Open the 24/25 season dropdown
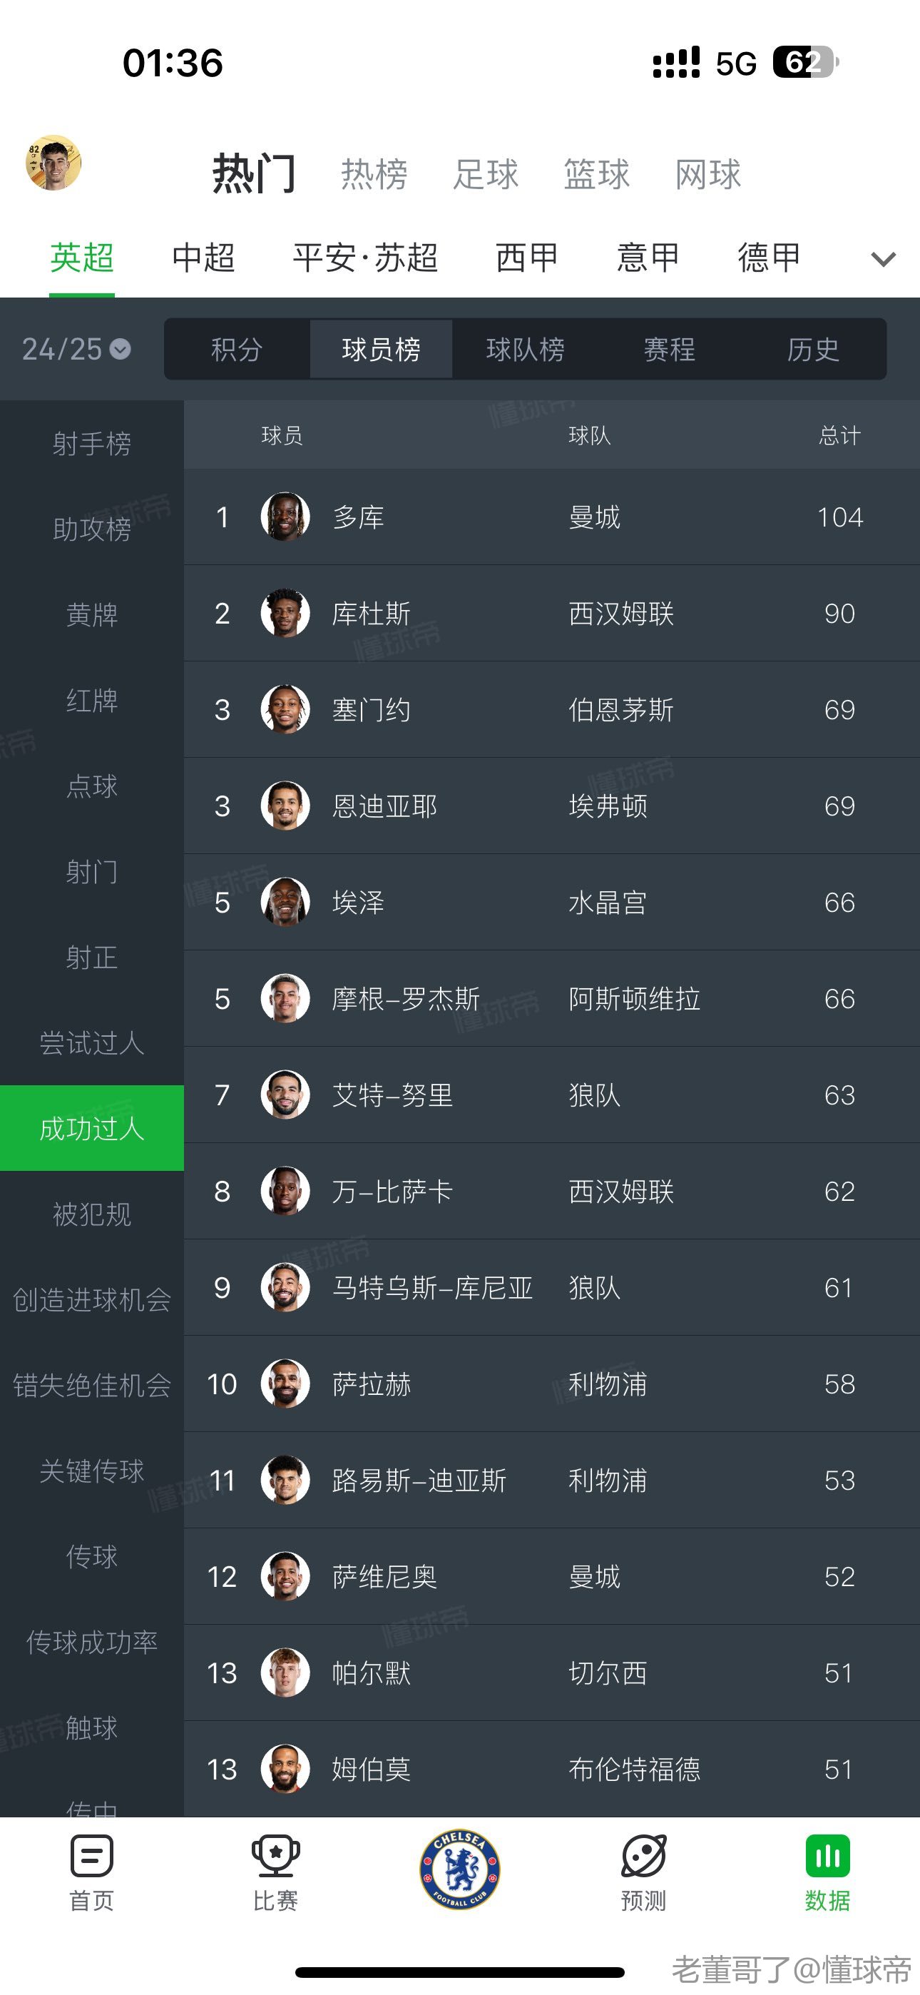The height and width of the screenshot is (1995, 920). 76,350
